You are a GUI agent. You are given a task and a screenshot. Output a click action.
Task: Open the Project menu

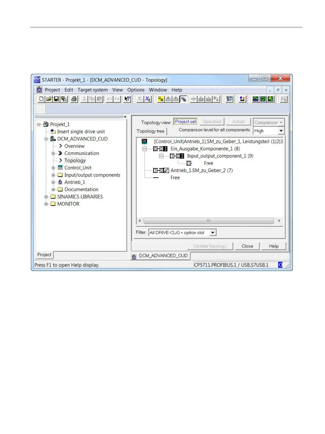point(52,90)
